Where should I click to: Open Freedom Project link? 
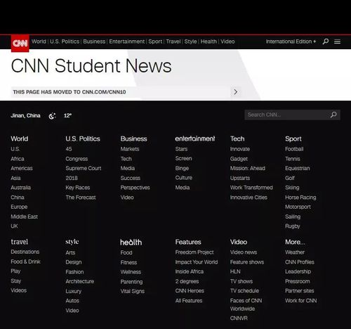point(194,252)
